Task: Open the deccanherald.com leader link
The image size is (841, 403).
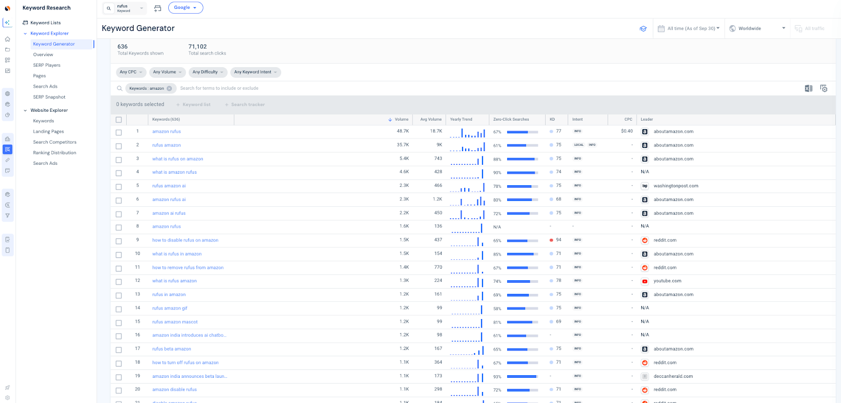Action: click(x=673, y=376)
